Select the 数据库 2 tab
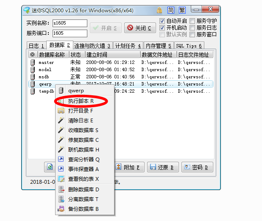 tap(60, 45)
